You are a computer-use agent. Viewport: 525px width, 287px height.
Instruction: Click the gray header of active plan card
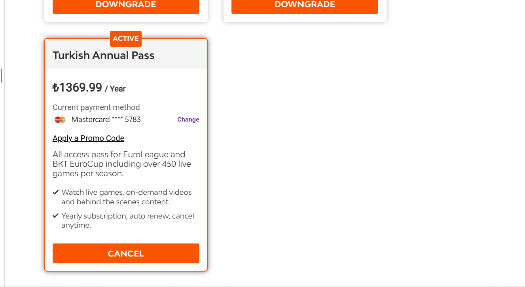click(126, 54)
